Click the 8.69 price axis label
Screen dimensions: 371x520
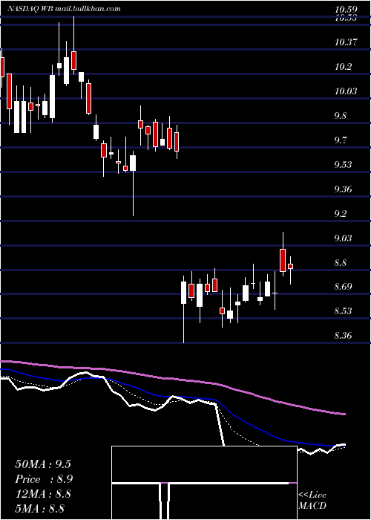pyautogui.click(x=343, y=287)
